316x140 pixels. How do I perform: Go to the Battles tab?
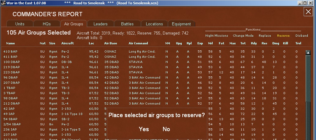pyautogui.click(x=127, y=24)
